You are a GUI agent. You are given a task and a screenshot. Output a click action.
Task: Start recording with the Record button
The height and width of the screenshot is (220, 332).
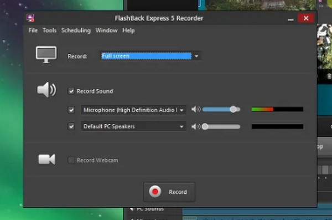click(169, 192)
